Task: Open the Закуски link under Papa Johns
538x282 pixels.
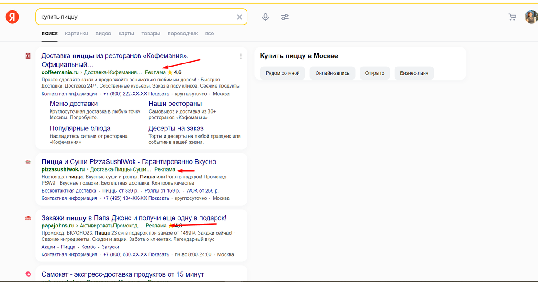Action: click(x=110, y=247)
